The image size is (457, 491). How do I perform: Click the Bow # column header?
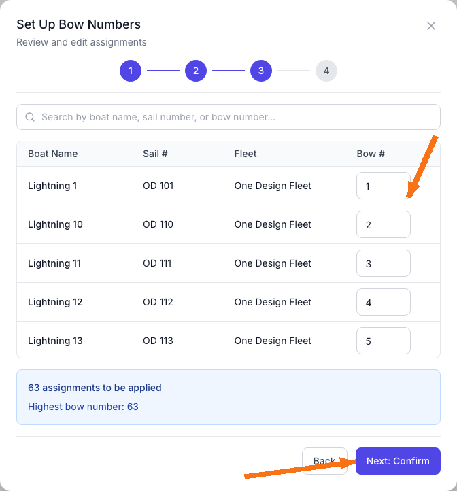point(371,154)
